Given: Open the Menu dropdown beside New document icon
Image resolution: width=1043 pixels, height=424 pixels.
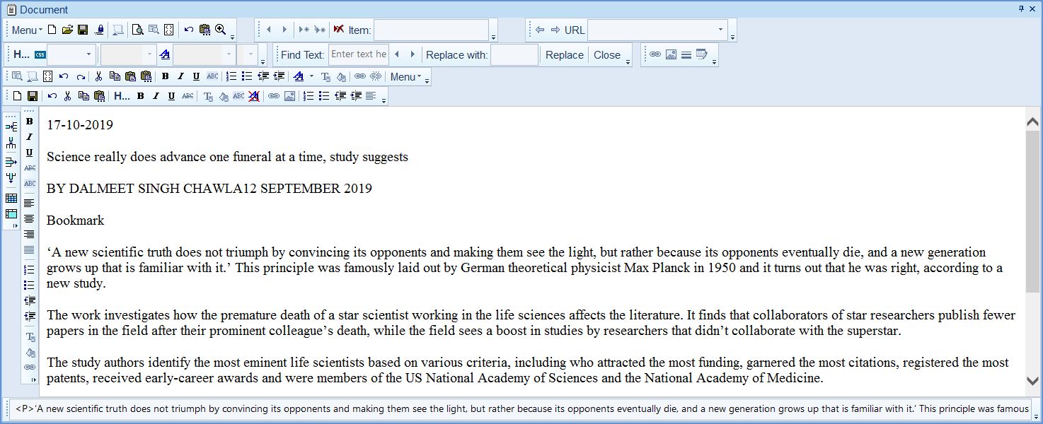Looking at the screenshot, I should (27, 30).
